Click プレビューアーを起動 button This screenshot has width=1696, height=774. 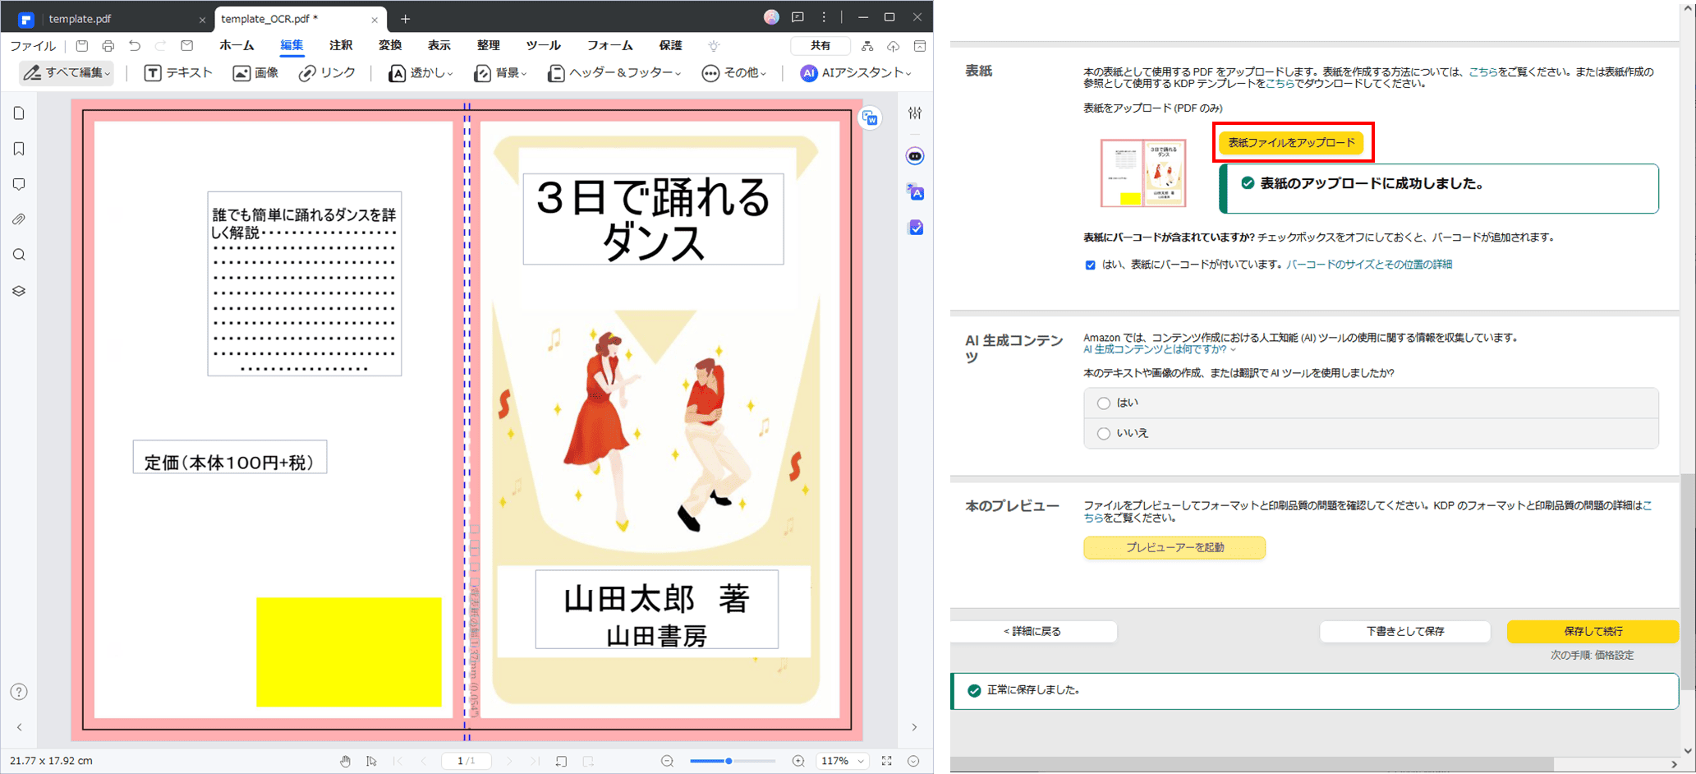tap(1174, 548)
